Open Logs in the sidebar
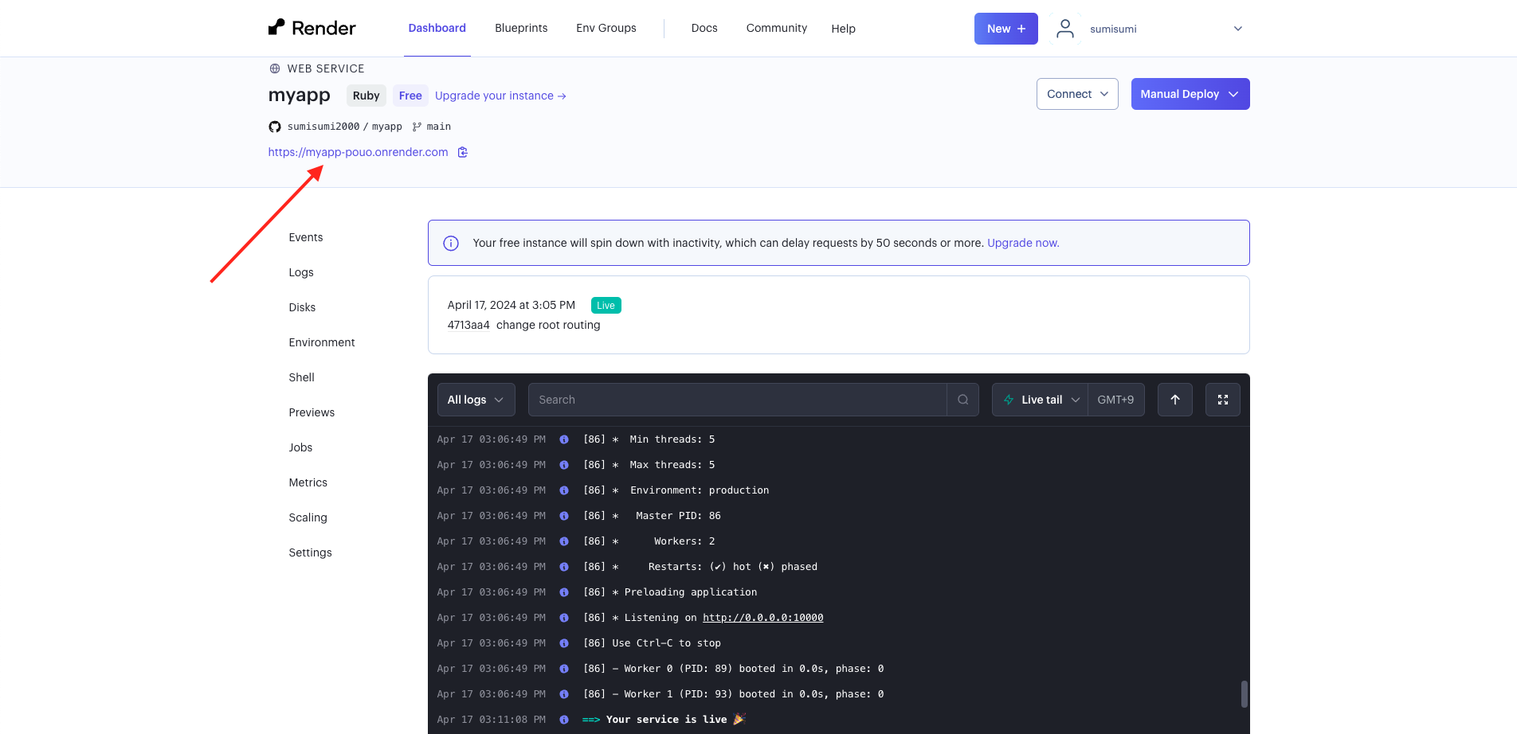 click(x=301, y=272)
